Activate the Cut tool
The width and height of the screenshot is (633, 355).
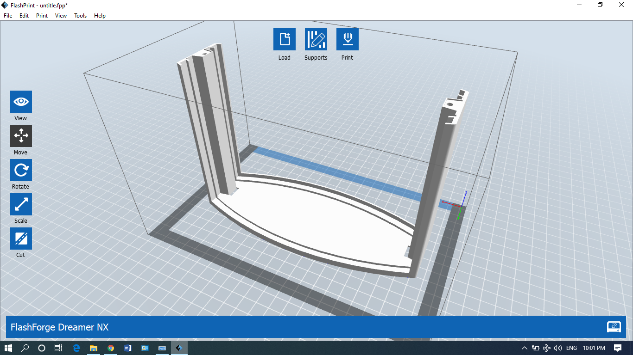(x=21, y=239)
